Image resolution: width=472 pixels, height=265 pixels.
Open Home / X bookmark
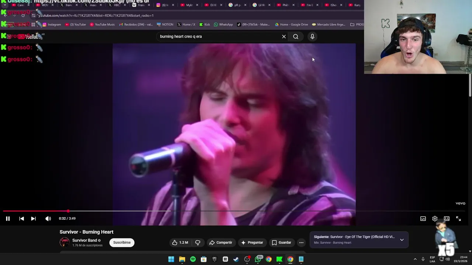coord(186,25)
